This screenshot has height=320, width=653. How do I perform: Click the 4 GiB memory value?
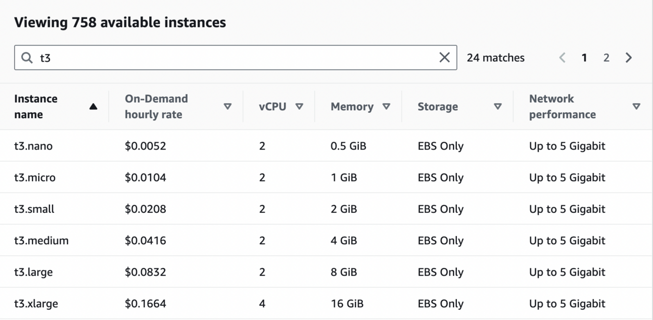tap(344, 241)
